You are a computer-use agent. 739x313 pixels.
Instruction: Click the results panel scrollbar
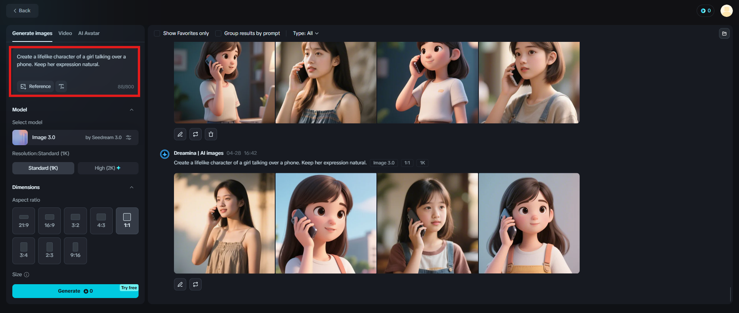(x=730, y=294)
